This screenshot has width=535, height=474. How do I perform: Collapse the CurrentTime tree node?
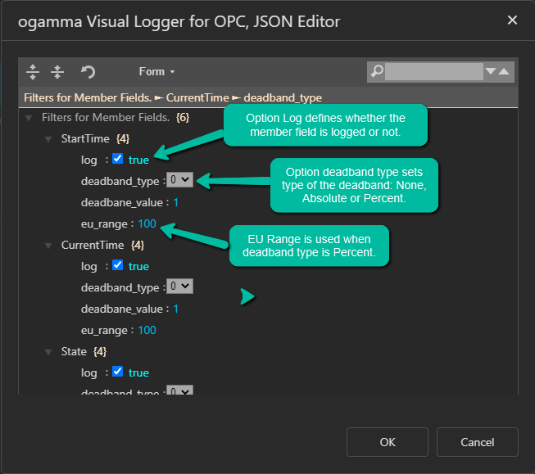pos(49,246)
